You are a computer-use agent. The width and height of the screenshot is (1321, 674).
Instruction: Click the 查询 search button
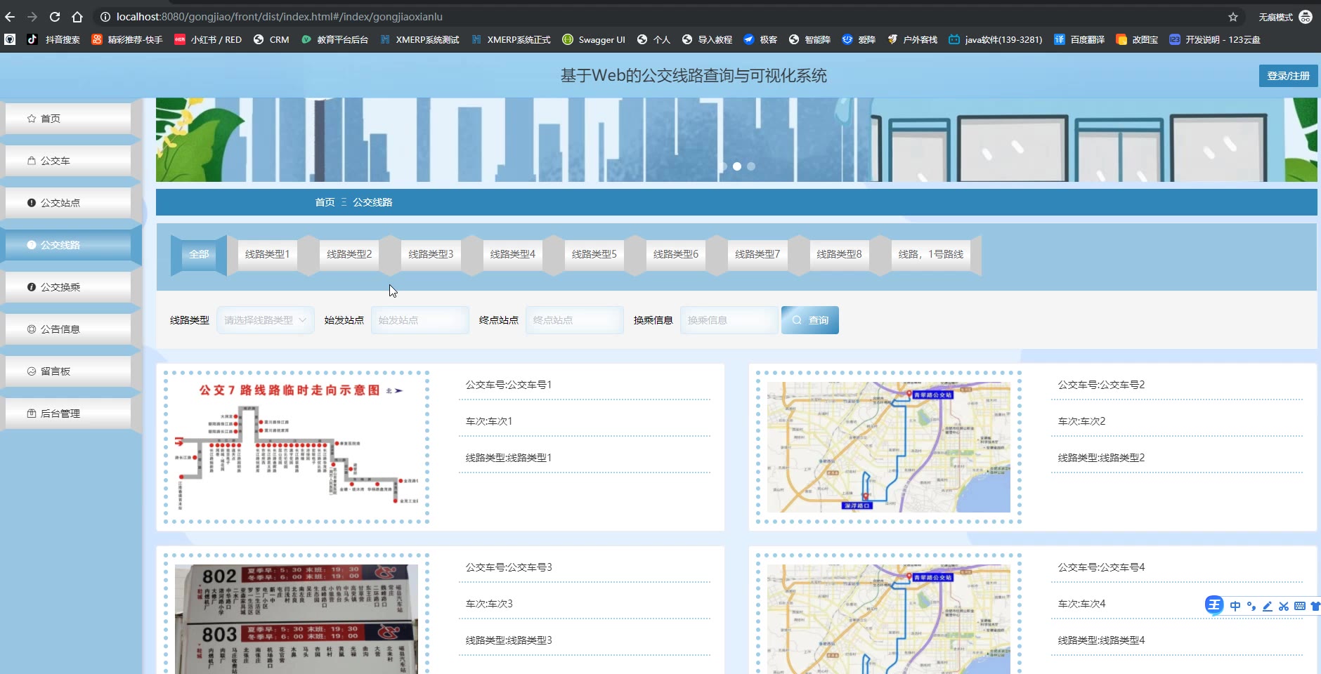pos(810,320)
